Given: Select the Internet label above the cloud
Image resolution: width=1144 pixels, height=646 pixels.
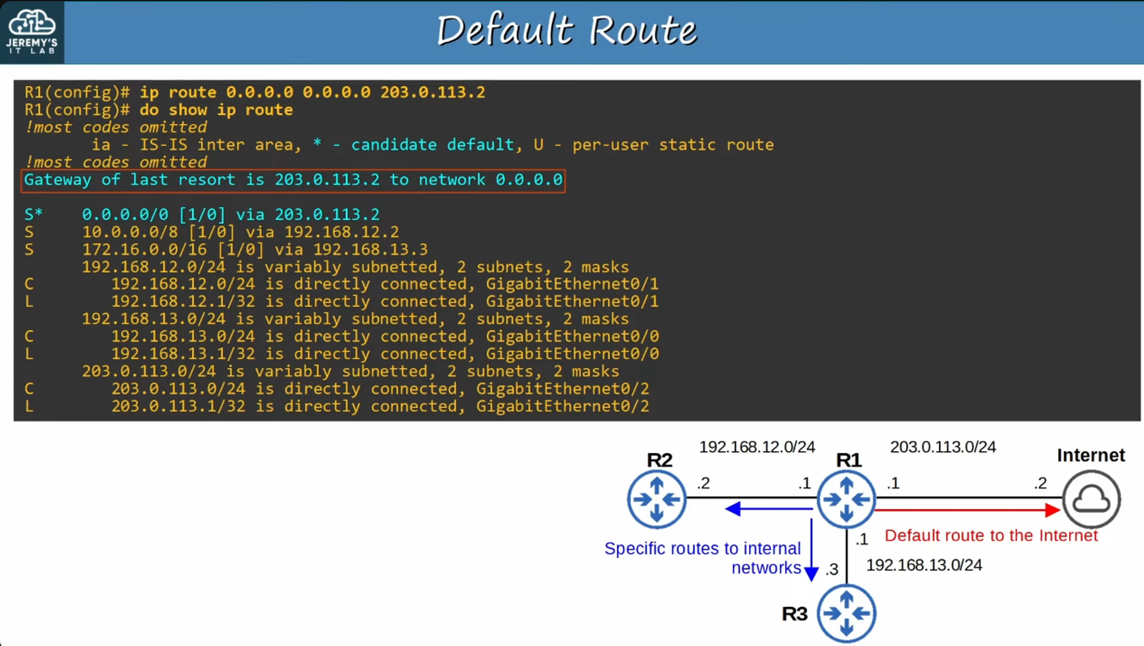Looking at the screenshot, I should click(x=1090, y=455).
